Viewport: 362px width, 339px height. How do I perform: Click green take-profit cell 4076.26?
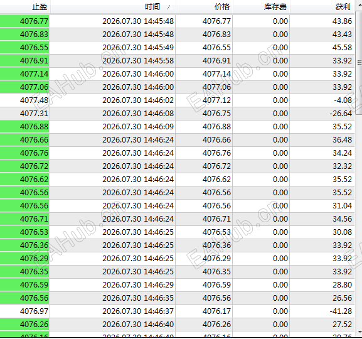(24, 324)
